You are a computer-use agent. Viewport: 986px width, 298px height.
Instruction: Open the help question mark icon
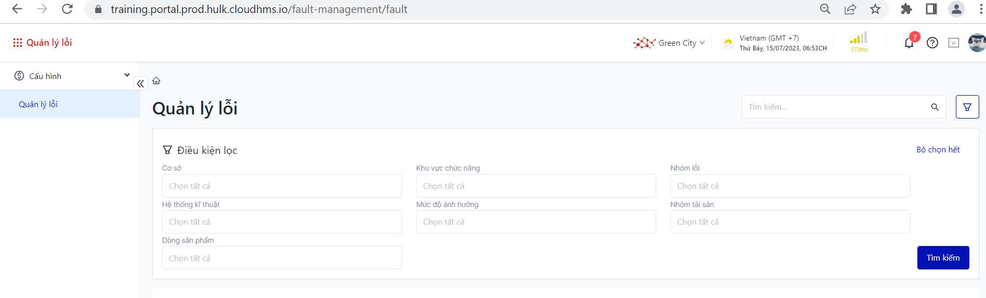coord(932,43)
